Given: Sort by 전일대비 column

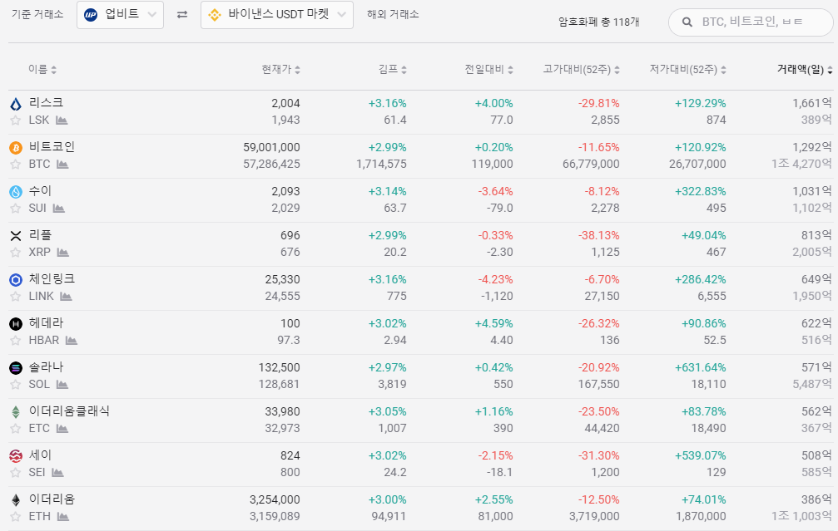Looking at the screenshot, I should point(489,69).
